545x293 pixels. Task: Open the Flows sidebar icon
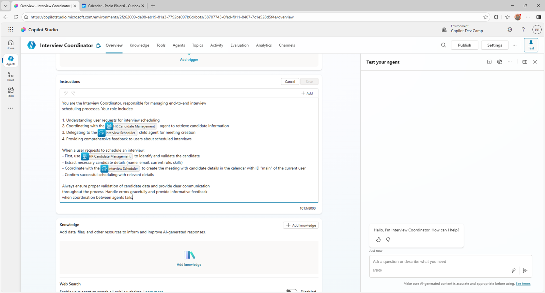coord(11,76)
